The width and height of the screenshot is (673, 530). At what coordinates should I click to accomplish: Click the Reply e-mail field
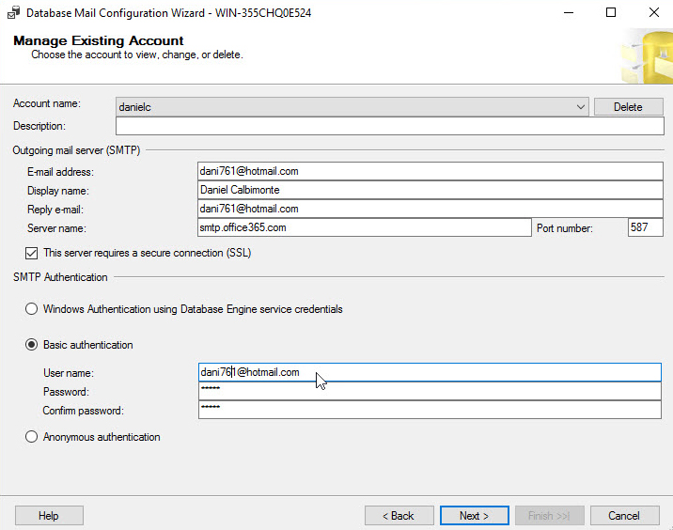[x=430, y=209]
